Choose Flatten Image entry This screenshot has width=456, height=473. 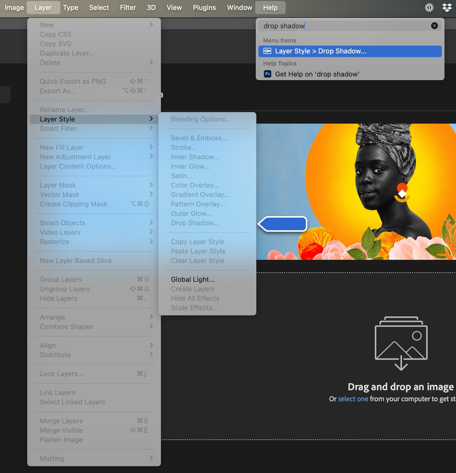tap(94, 440)
